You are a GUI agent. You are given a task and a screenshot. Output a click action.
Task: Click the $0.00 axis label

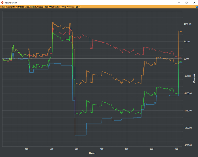[x=186, y=59]
